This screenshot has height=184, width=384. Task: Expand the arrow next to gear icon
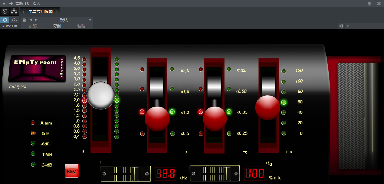pyautogui.click(x=348, y=26)
